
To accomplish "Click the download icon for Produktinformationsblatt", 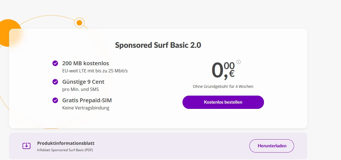I will pyautogui.click(x=27, y=146).
